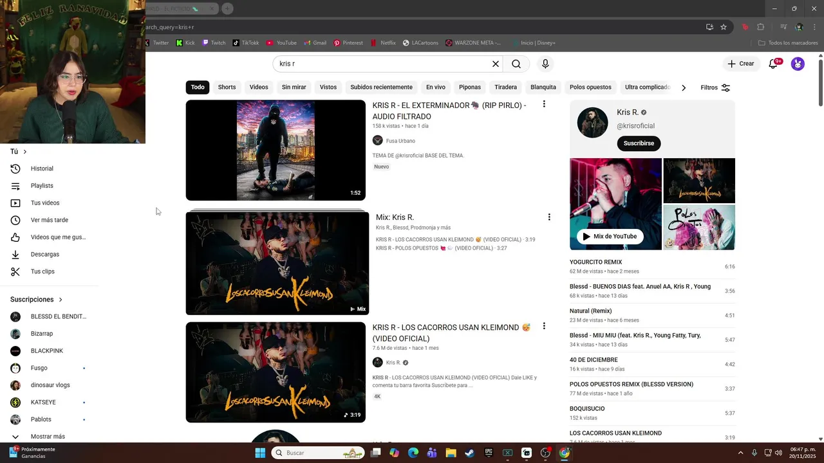The width and height of the screenshot is (824, 463).
Task: Open the Pinterest bookmark
Action: pyautogui.click(x=348, y=43)
